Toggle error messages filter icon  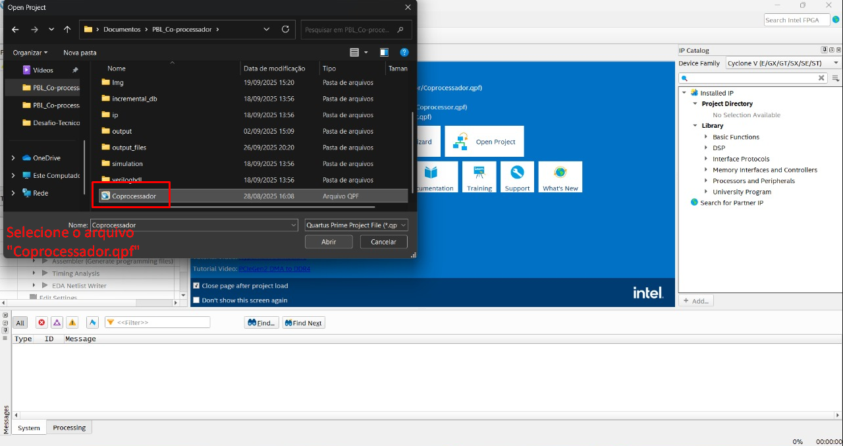tap(41, 323)
